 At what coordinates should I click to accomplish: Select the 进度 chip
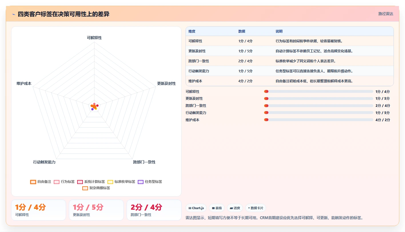point(235,208)
